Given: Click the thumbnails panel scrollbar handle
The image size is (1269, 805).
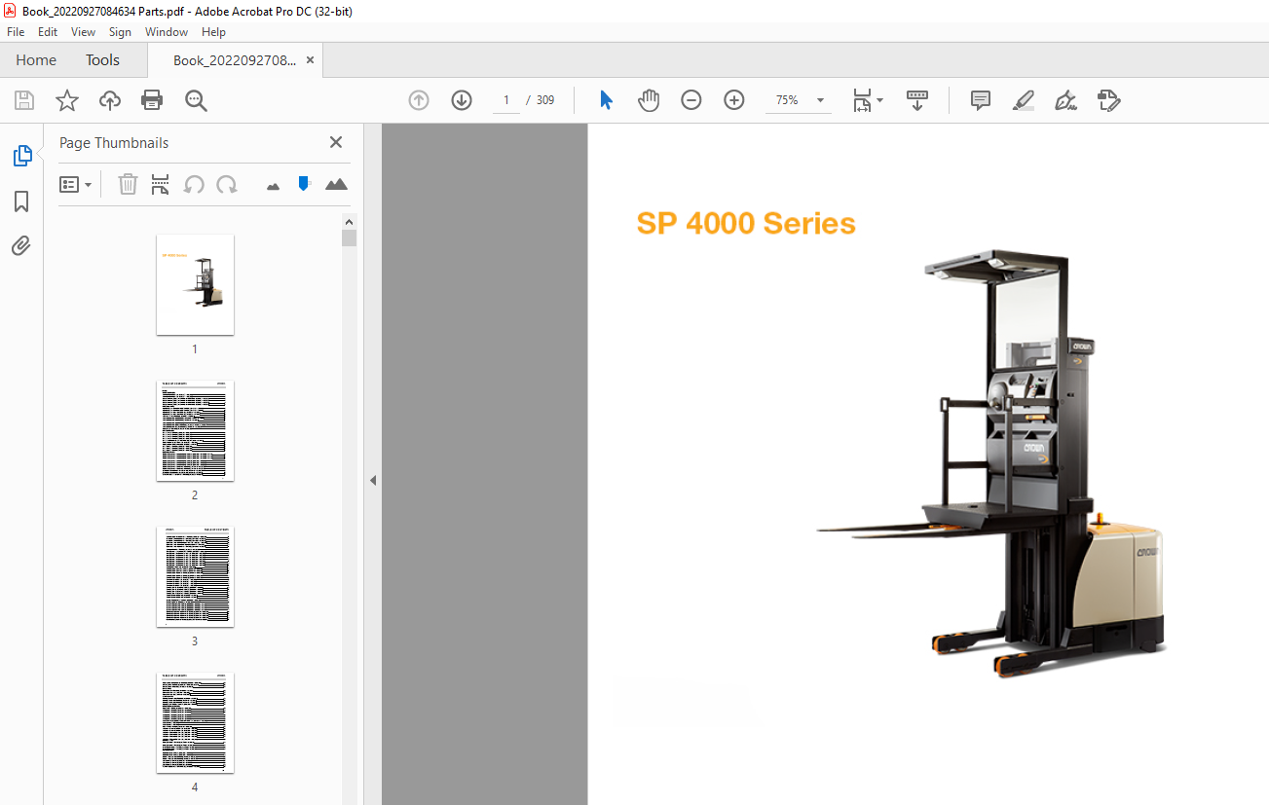Looking at the screenshot, I should click(350, 238).
